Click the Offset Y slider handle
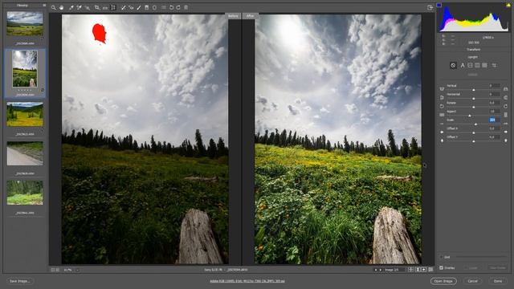 [x=473, y=141]
